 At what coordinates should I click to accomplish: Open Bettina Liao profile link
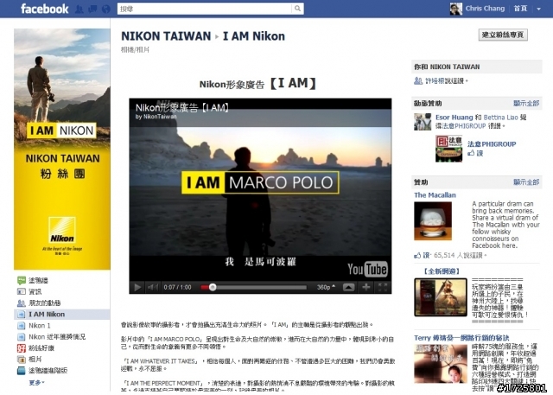coord(501,118)
